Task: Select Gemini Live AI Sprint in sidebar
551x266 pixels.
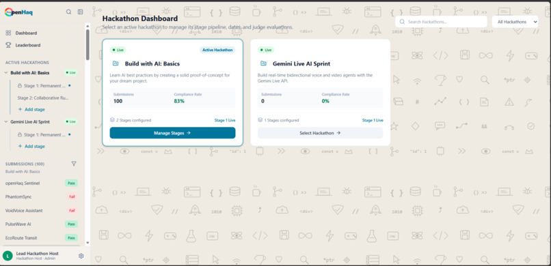Action: coord(30,122)
